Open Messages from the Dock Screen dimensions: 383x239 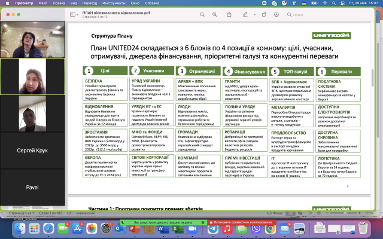tap(242, 229)
